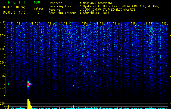Click the meteor count label

click(x=39, y=8)
